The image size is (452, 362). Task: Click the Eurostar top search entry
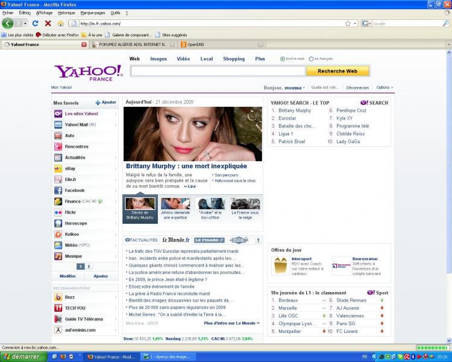tap(287, 118)
